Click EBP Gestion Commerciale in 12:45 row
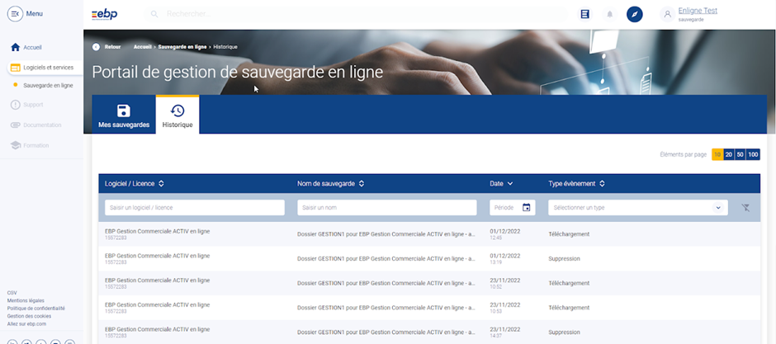Image resolution: width=776 pixels, height=344 pixels. pyautogui.click(x=158, y=231)
